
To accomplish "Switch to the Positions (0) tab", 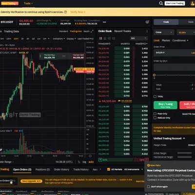I will click(x=42, y=170).
